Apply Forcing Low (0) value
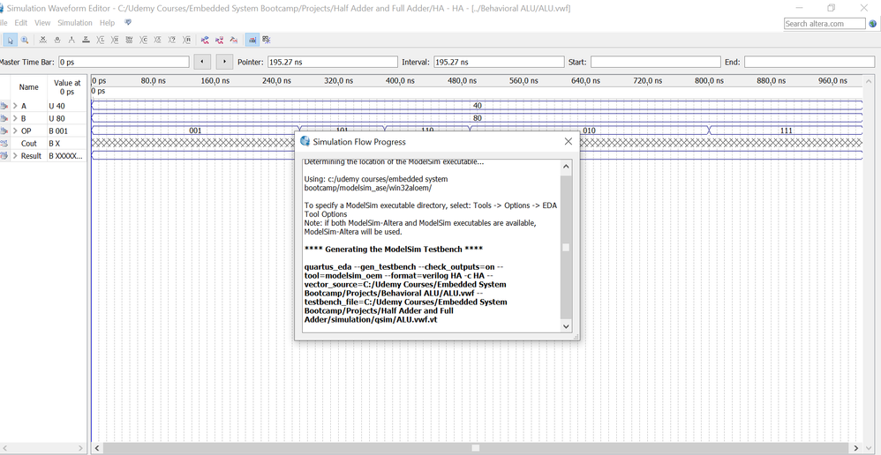Viewport: 881px width, 455px height. [57, 40]
